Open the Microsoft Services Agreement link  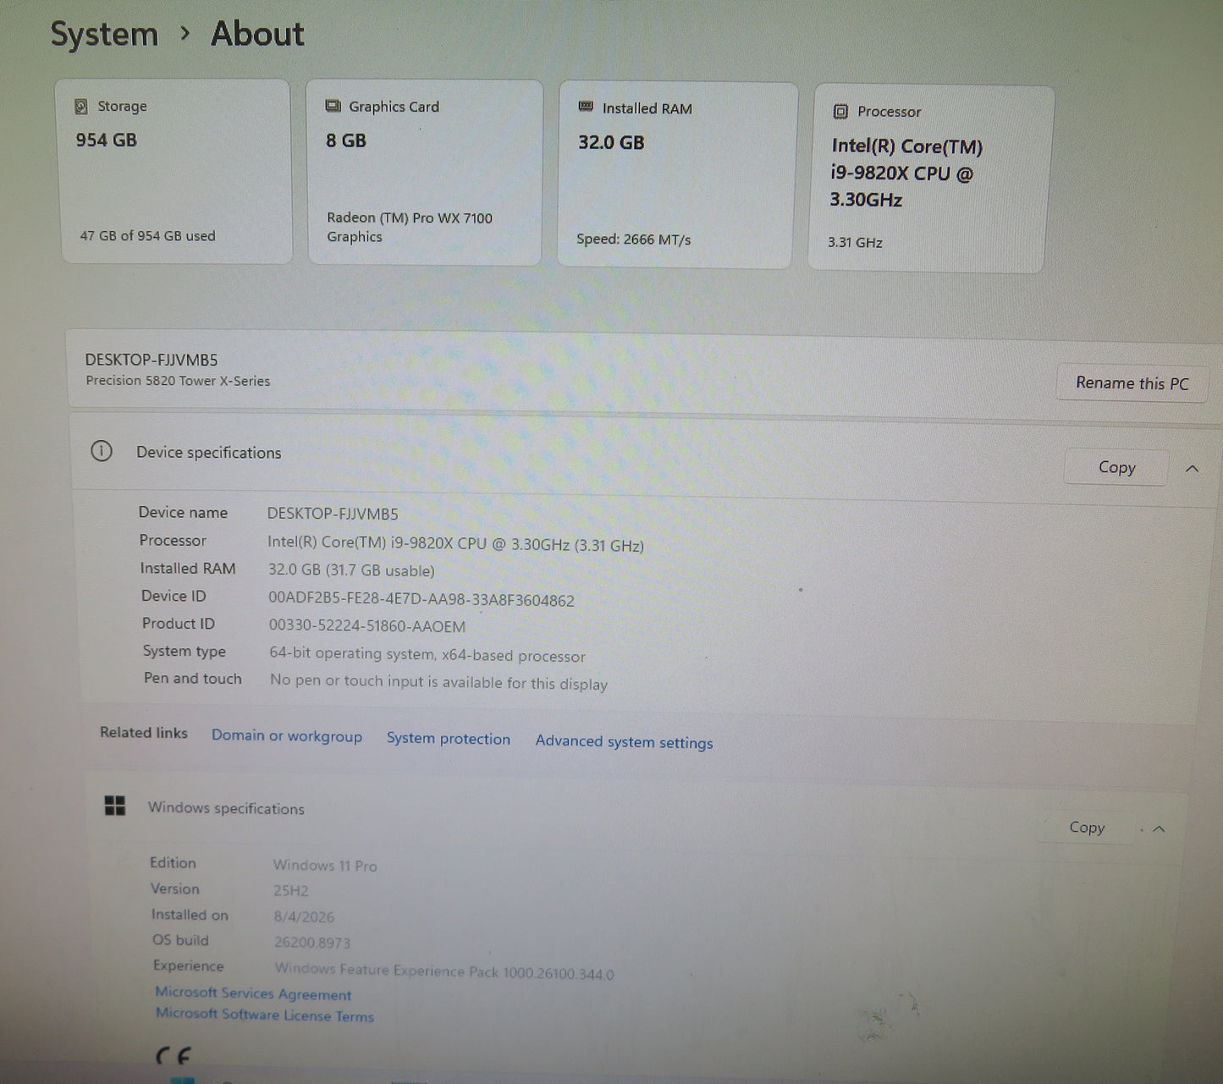pos(253,993)
